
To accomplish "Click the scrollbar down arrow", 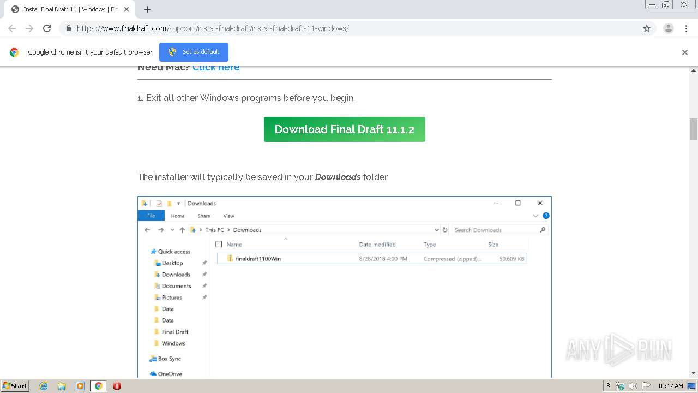I will coord(694,373).
